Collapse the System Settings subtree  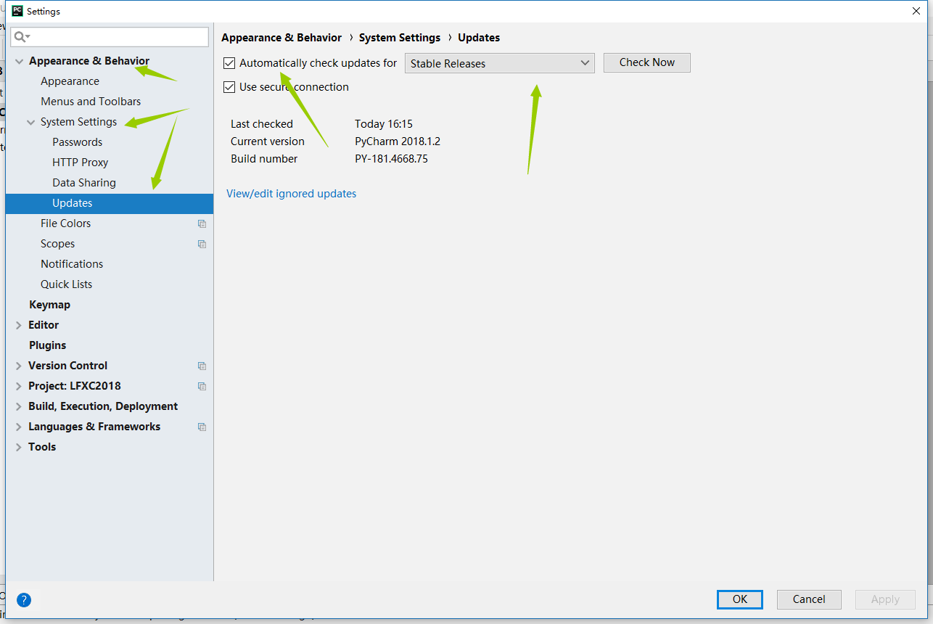click(x=30, y=122)
